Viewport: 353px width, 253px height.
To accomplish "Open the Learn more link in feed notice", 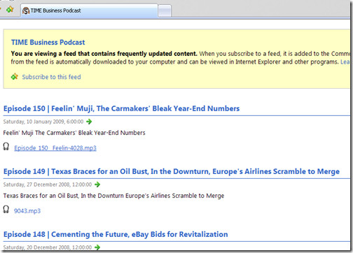I will click(345, 62).
